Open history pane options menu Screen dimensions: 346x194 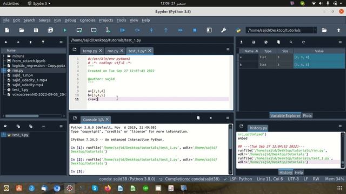tap(340, 126)
